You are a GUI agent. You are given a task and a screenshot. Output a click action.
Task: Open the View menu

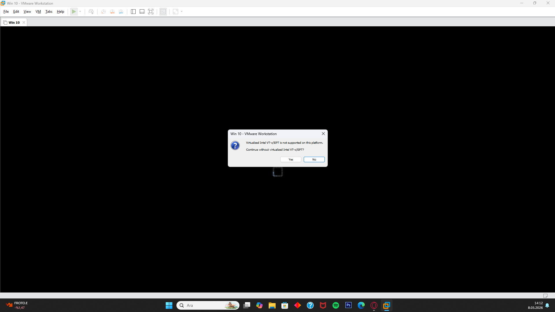[x=27, y=12]
